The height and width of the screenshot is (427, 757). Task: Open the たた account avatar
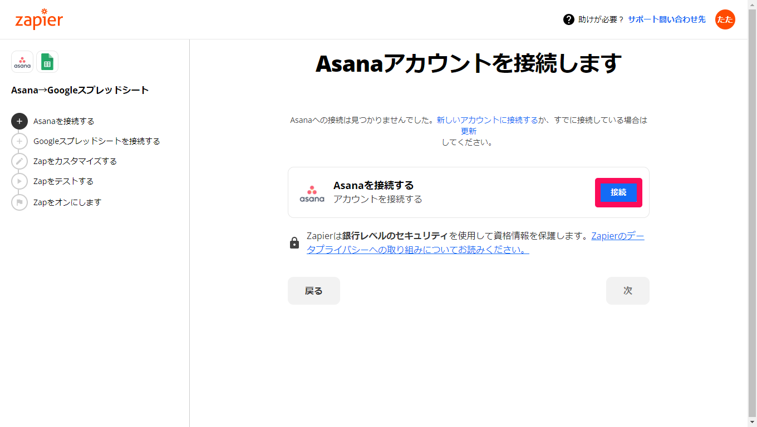pyautogui.click(x=725, y=19)
